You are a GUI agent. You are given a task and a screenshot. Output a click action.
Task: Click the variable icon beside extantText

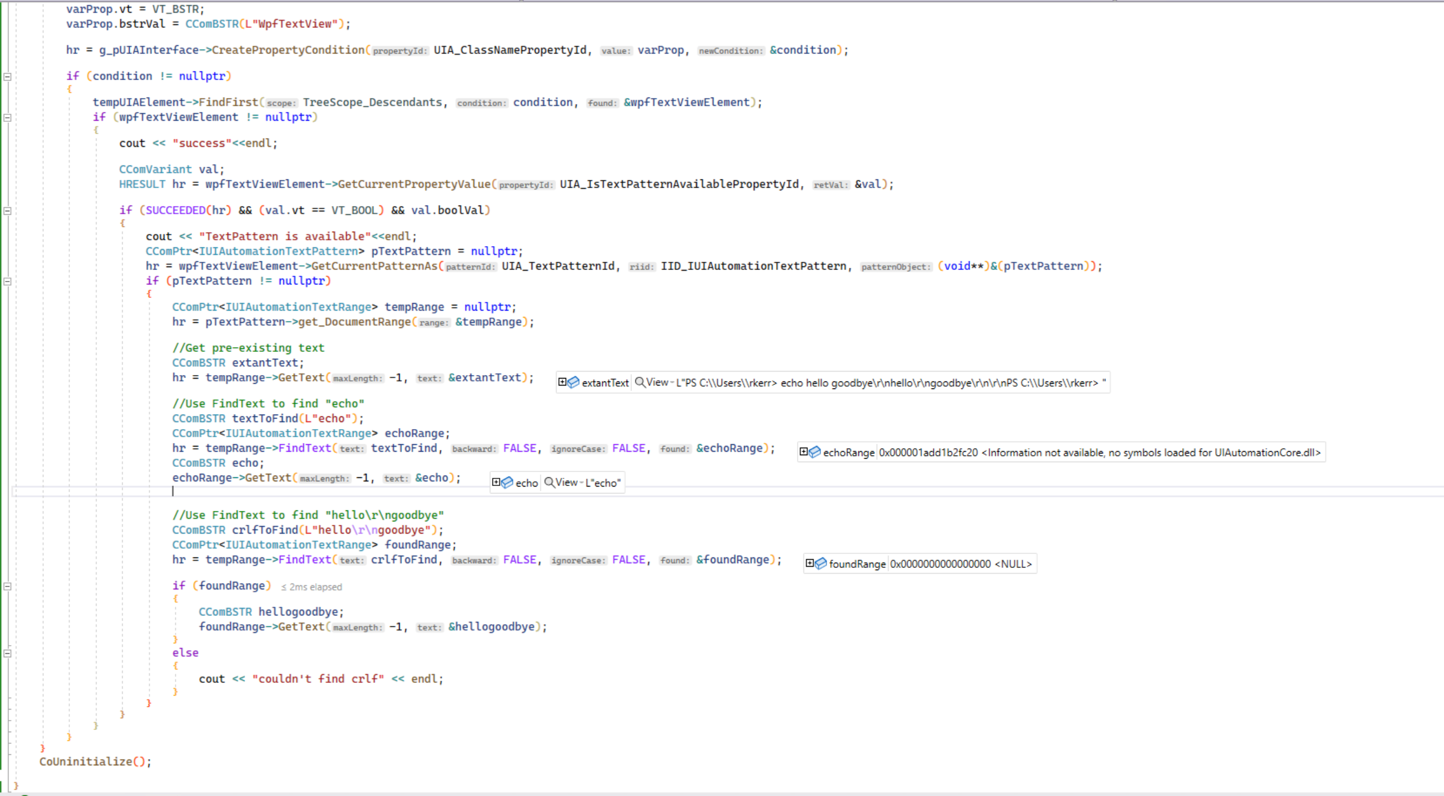coord(574,382)
